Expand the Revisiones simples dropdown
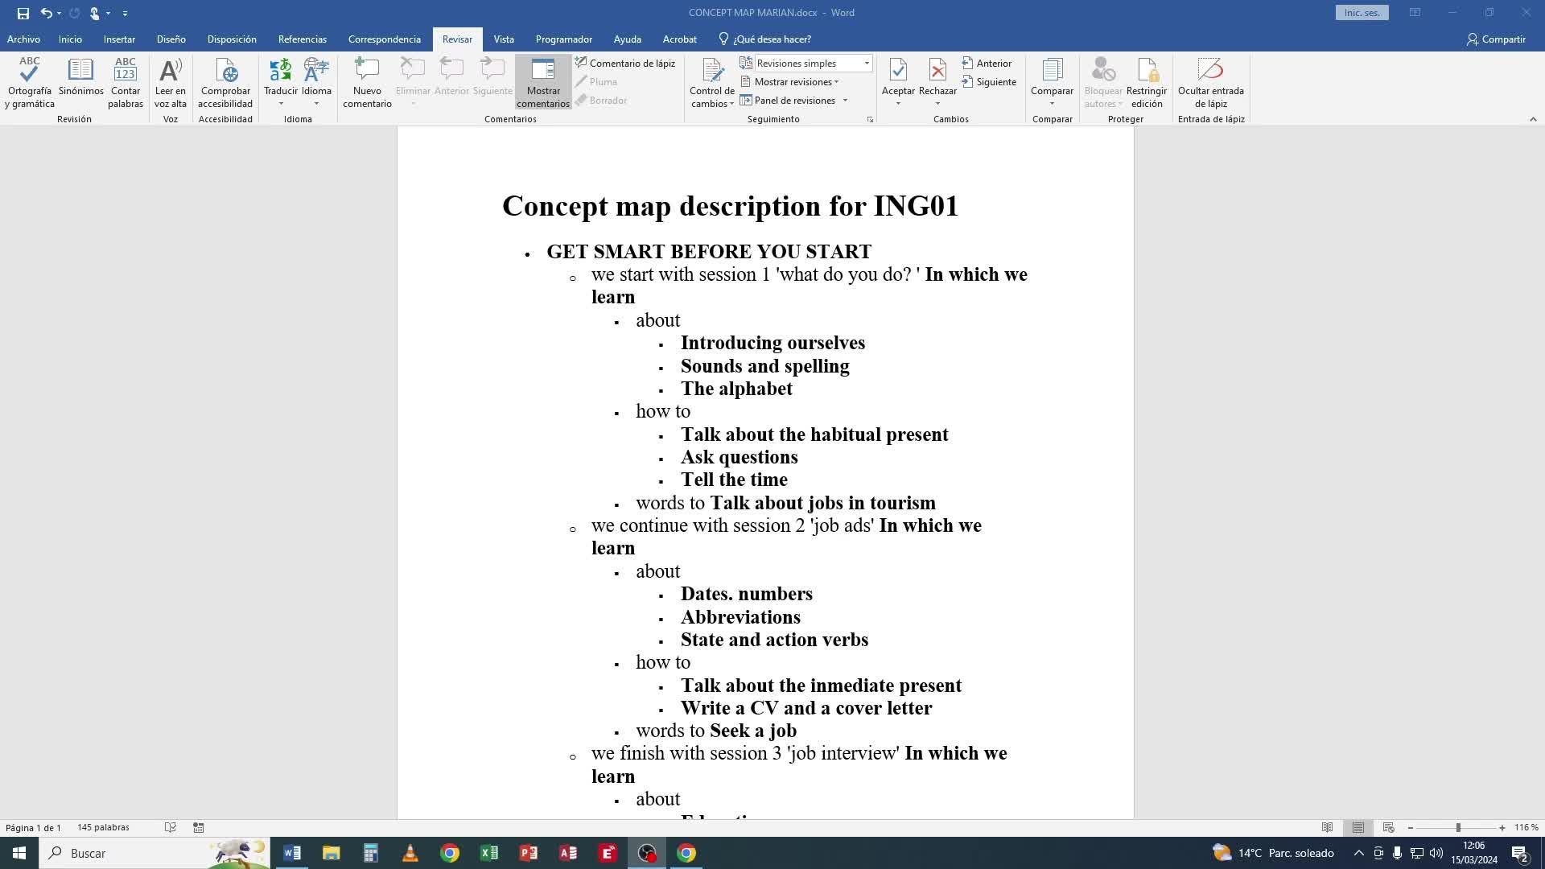Viewport: 1545px width, 869px height. click(867, 64)
